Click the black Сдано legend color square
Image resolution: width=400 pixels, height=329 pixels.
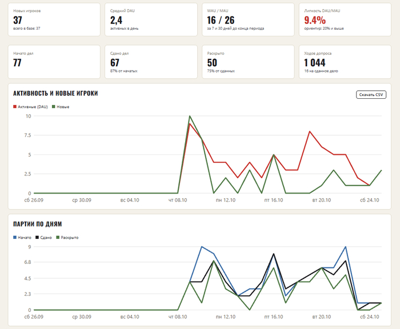coord(37,237)
